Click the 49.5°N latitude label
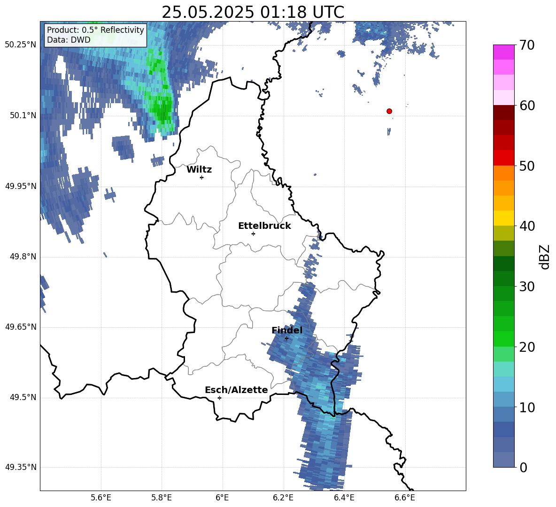The height and width of the screenshot is (507, 556). tap(23, 397)
